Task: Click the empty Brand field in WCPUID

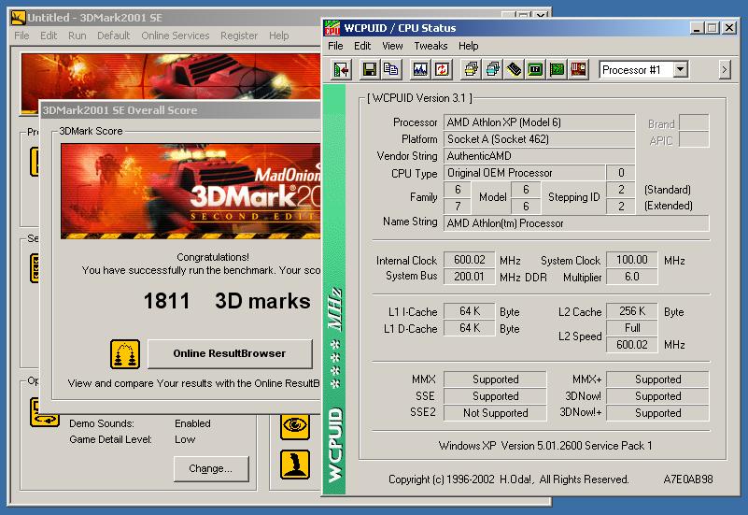Action: click(x=694, y=122)
